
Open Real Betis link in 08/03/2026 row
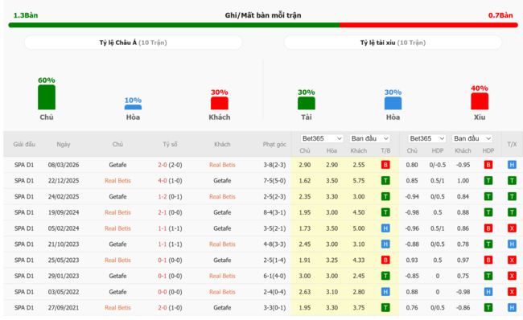click(222, 165)
